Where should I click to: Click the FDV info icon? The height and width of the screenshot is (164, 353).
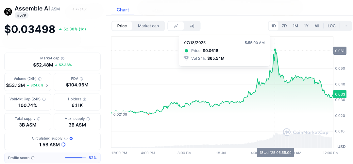81,79
